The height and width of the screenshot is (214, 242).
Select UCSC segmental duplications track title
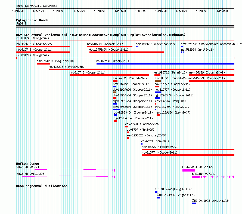pyautogui.click(x=42, y=186)
